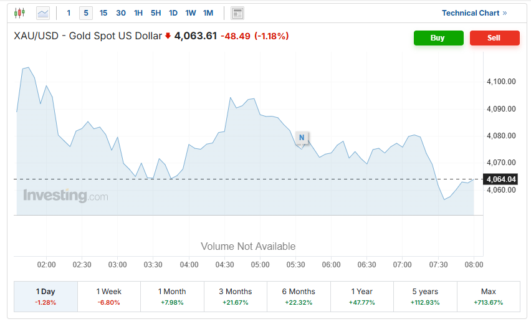Show the Max range tab
Screen dimensions: 531x329
click(x=489, y=296)
